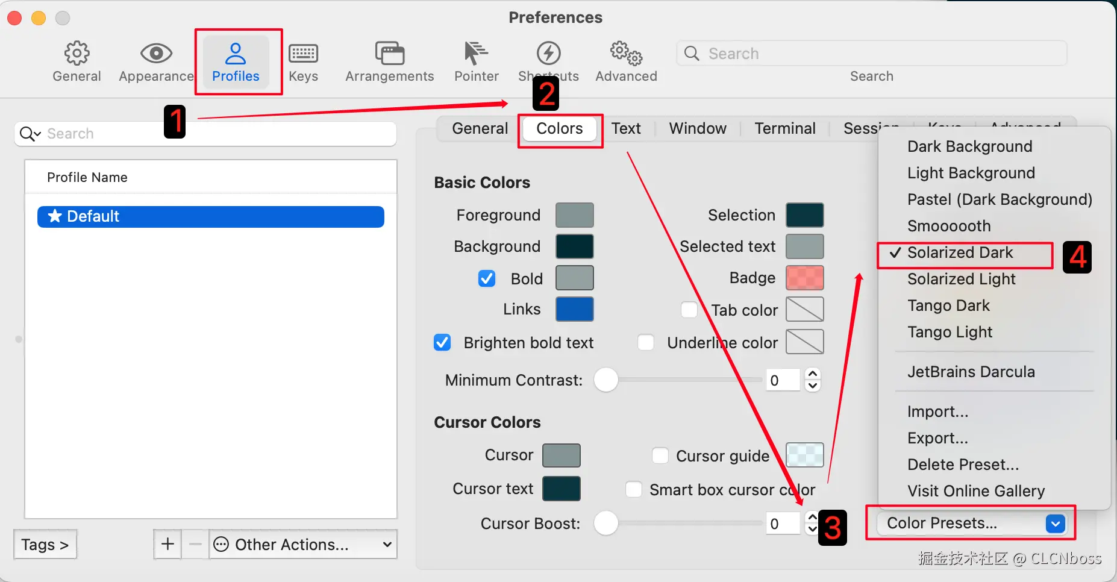Open the Foreground color swatch
This screenshot has width=1117, height=582.
(x=575, y=215)
